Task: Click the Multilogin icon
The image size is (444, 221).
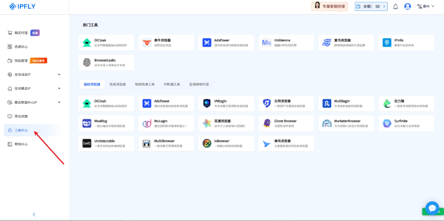Action: coord(327,103)
